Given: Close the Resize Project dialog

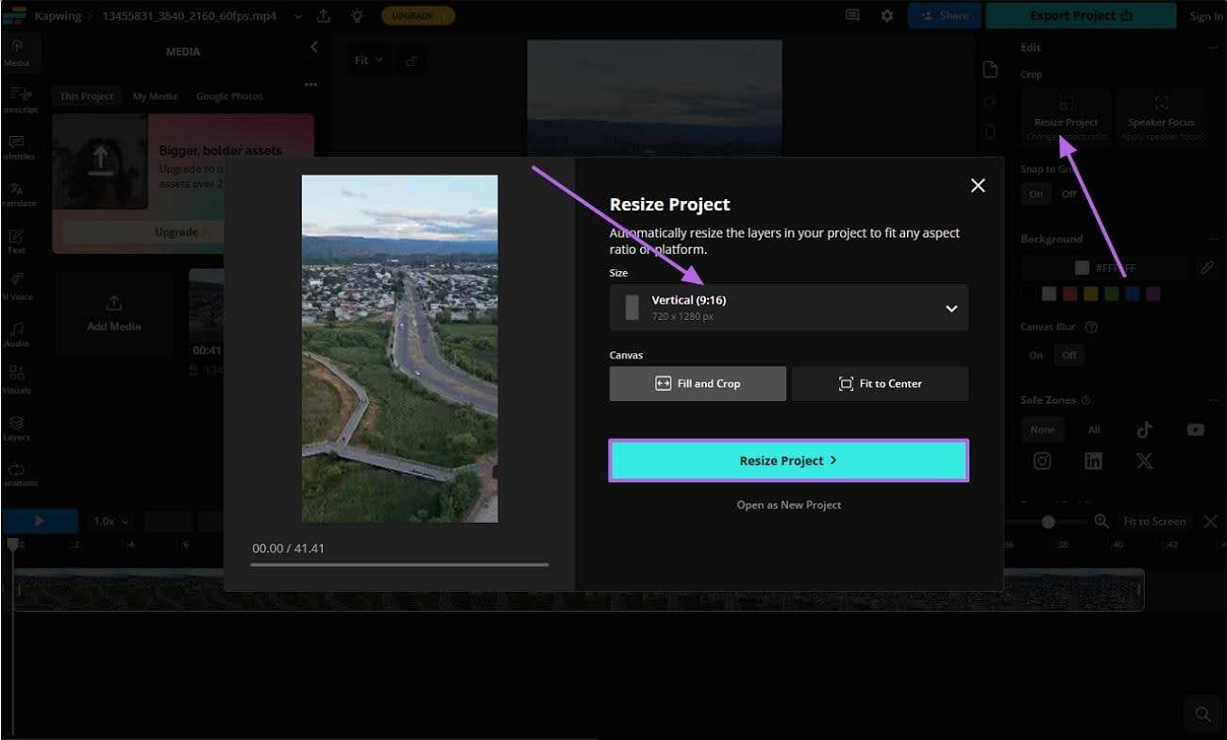Looking at the screenshot, I should coord(978,185).
